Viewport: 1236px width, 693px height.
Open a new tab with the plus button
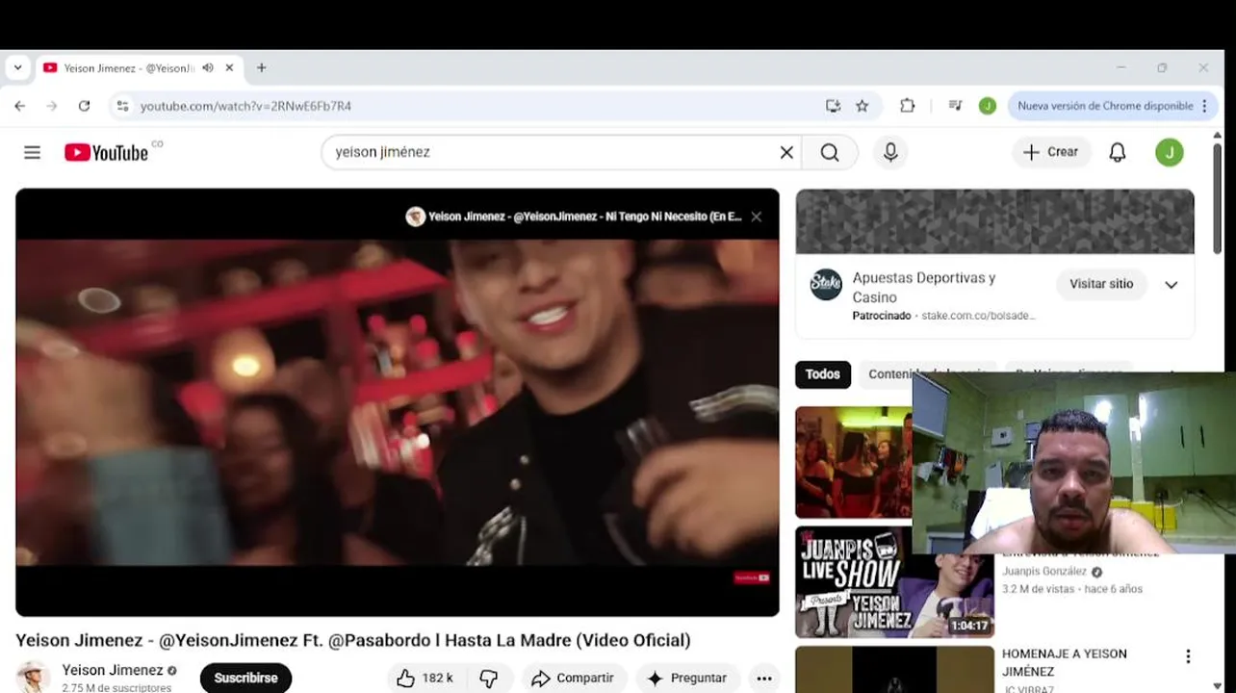point(261,68)
